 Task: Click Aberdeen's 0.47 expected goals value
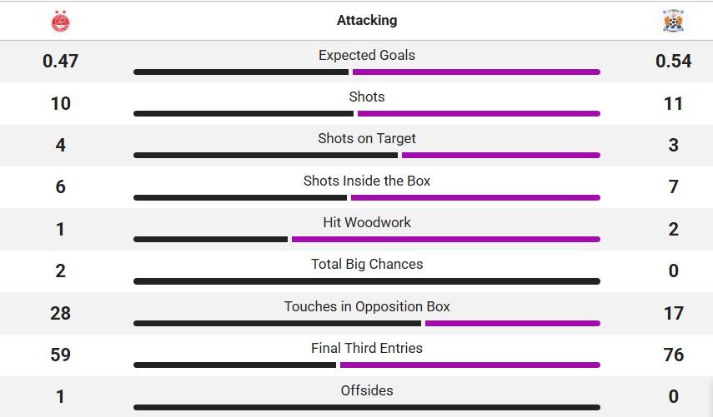tap(61, 62)
